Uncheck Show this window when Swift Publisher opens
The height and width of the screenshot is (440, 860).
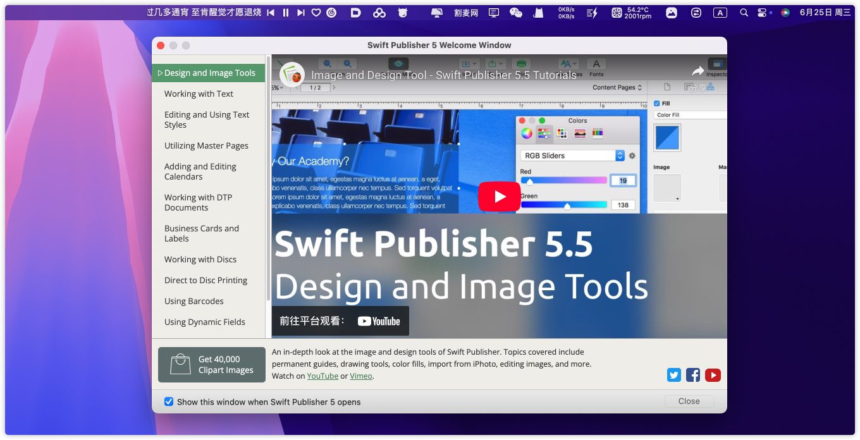click(x=169, y=402)
